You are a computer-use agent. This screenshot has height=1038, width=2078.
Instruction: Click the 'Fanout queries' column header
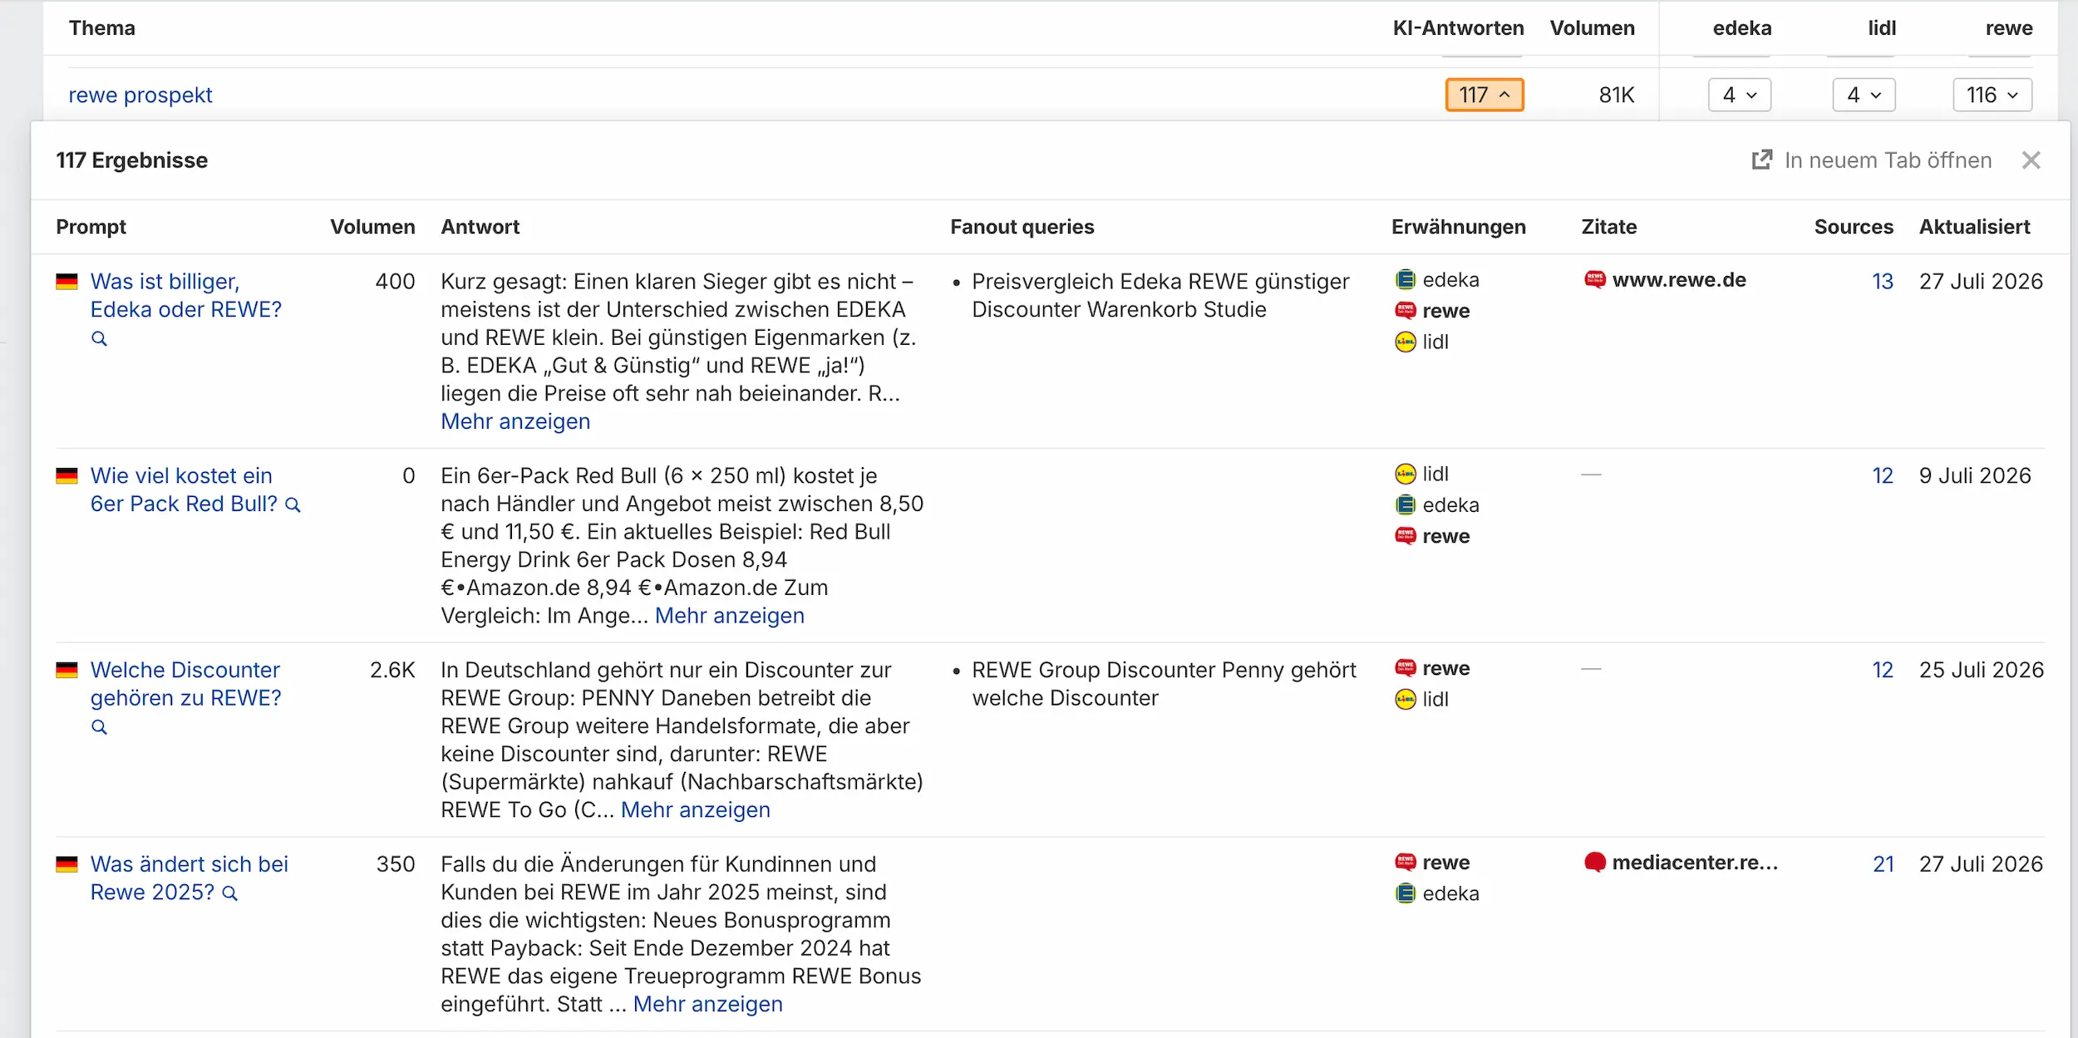pos(1022,227)
